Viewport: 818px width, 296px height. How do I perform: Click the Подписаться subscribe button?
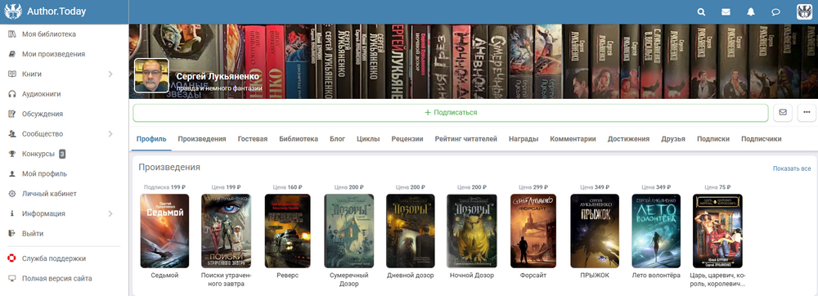click(x=451, y=113)
